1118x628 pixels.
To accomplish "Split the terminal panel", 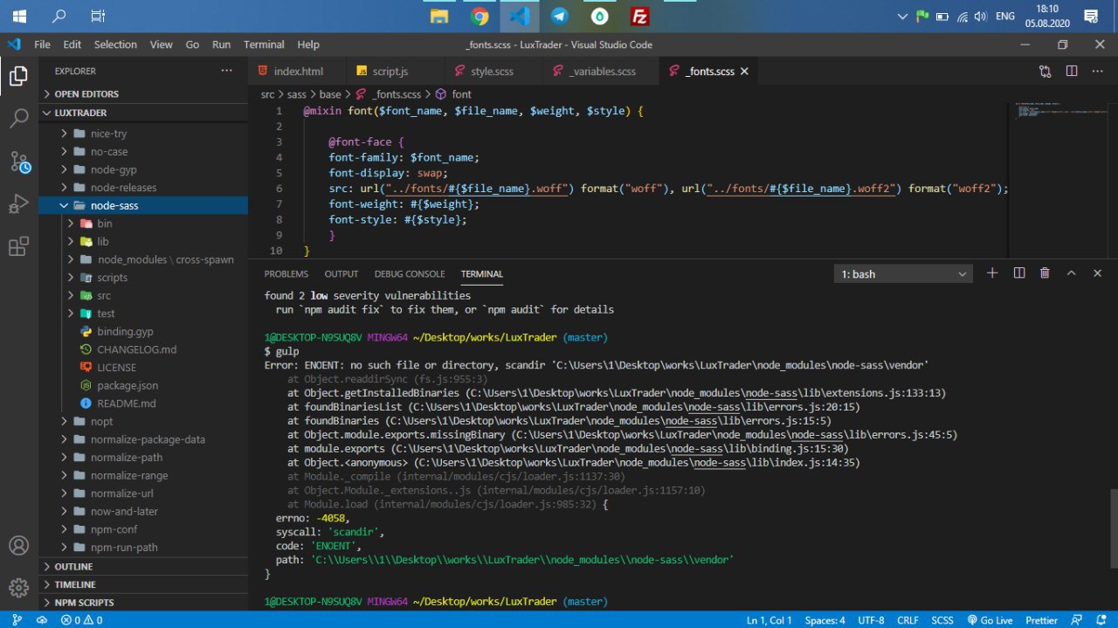I will 1018,273.
